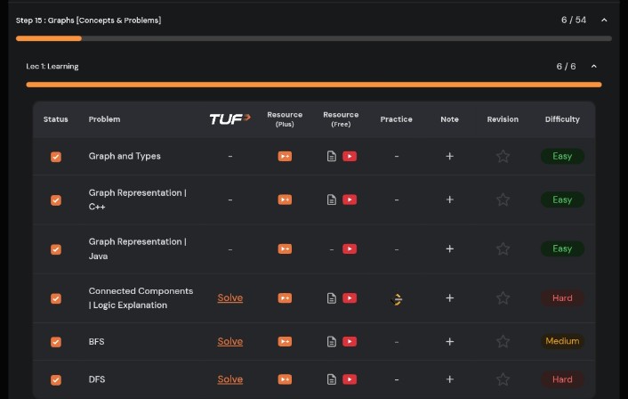Star DFS for revision
Image resolution: width=628 pixels, height=399 pixels.
pyautogui.click(x=503, y=379)
